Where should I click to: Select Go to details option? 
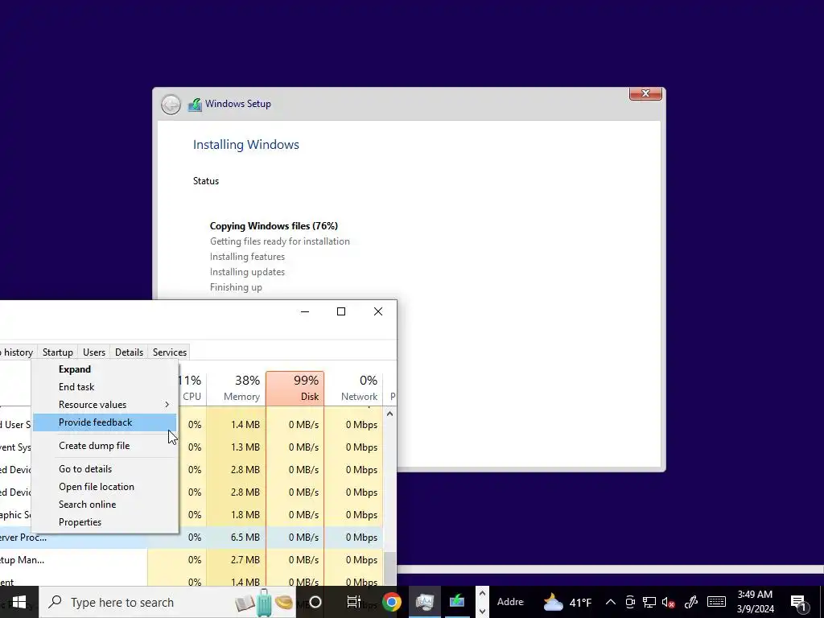click(105, 469)
